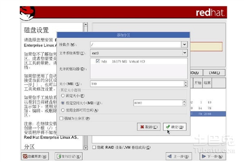Click the 6000 maximum size field

158,103
